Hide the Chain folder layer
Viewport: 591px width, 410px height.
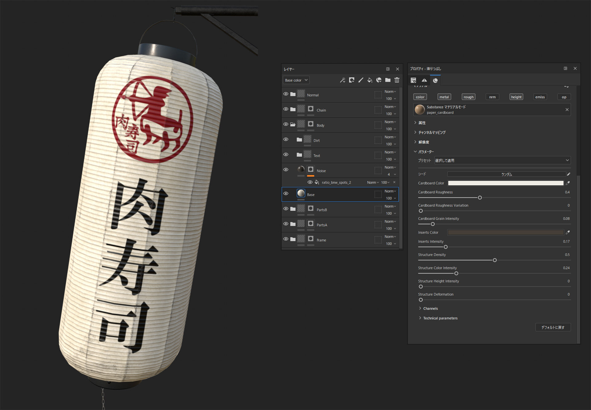point(286,109)
